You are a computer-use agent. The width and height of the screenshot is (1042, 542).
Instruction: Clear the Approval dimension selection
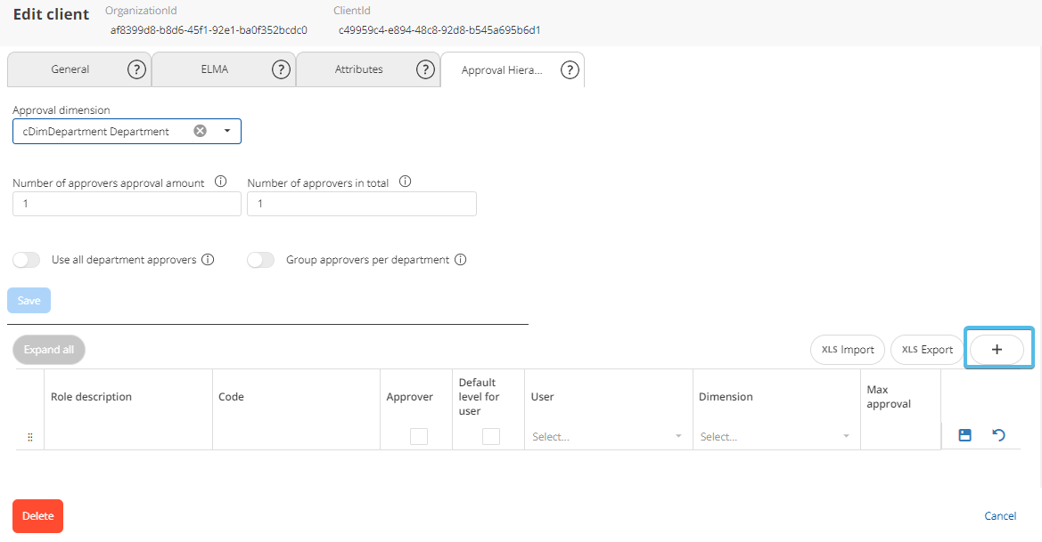[x=201, y=131]
